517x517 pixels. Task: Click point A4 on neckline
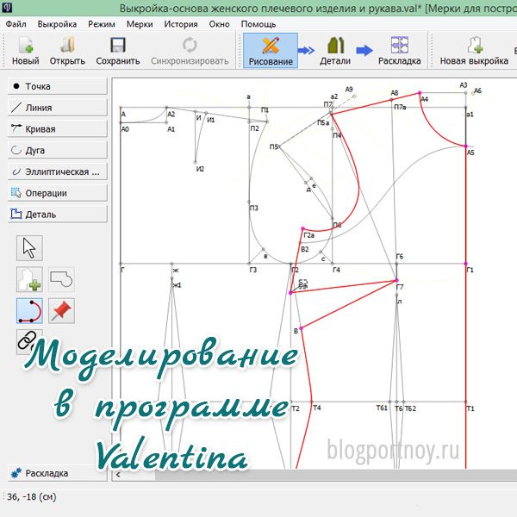pos(420,93)
